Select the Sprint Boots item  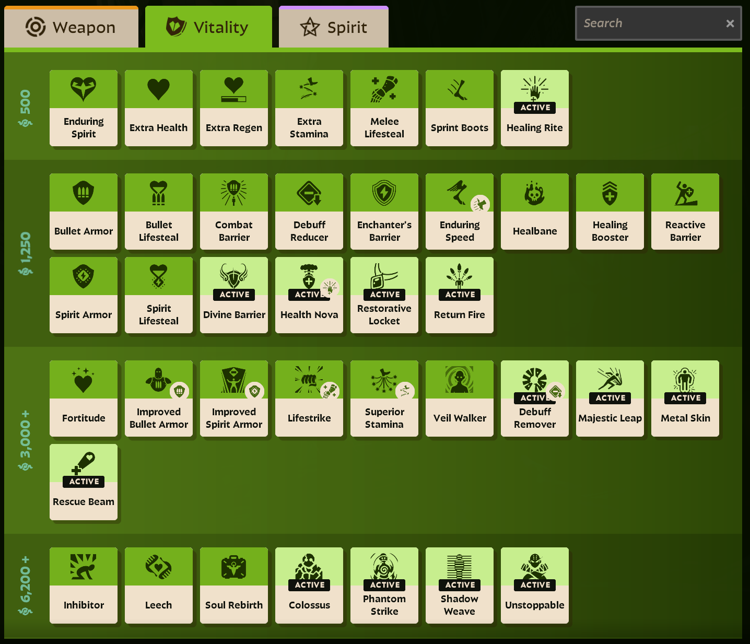point(459,108)
